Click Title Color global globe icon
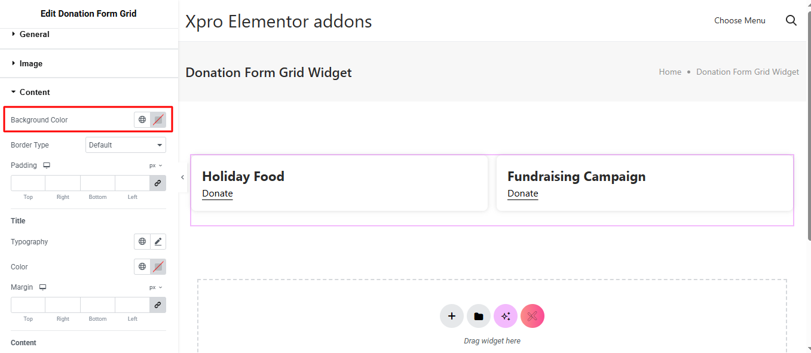The height and width of the screenshot is (353, 811). pyautogui.click(x=142, y=267)
